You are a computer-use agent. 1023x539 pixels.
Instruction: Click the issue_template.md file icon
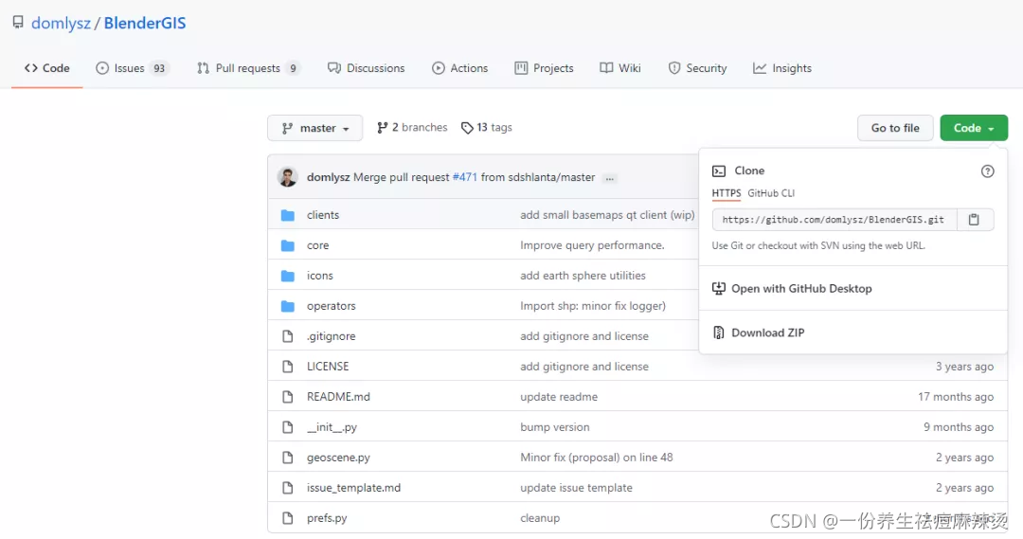[288, 488]
